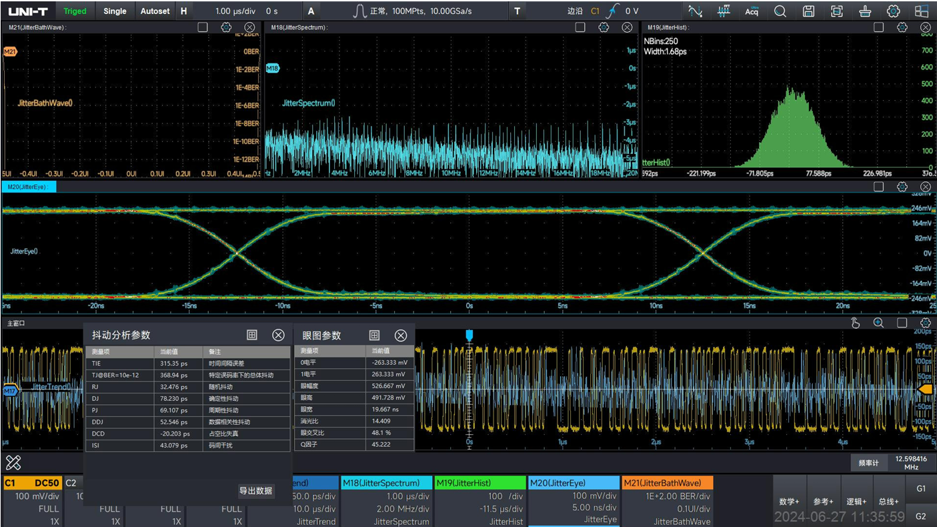Toggle the Triged run/stop button

(75, 11)
